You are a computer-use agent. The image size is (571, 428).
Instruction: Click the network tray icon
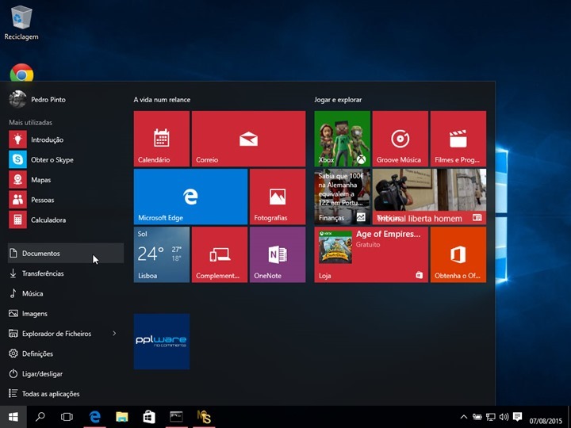click(491, 417)
